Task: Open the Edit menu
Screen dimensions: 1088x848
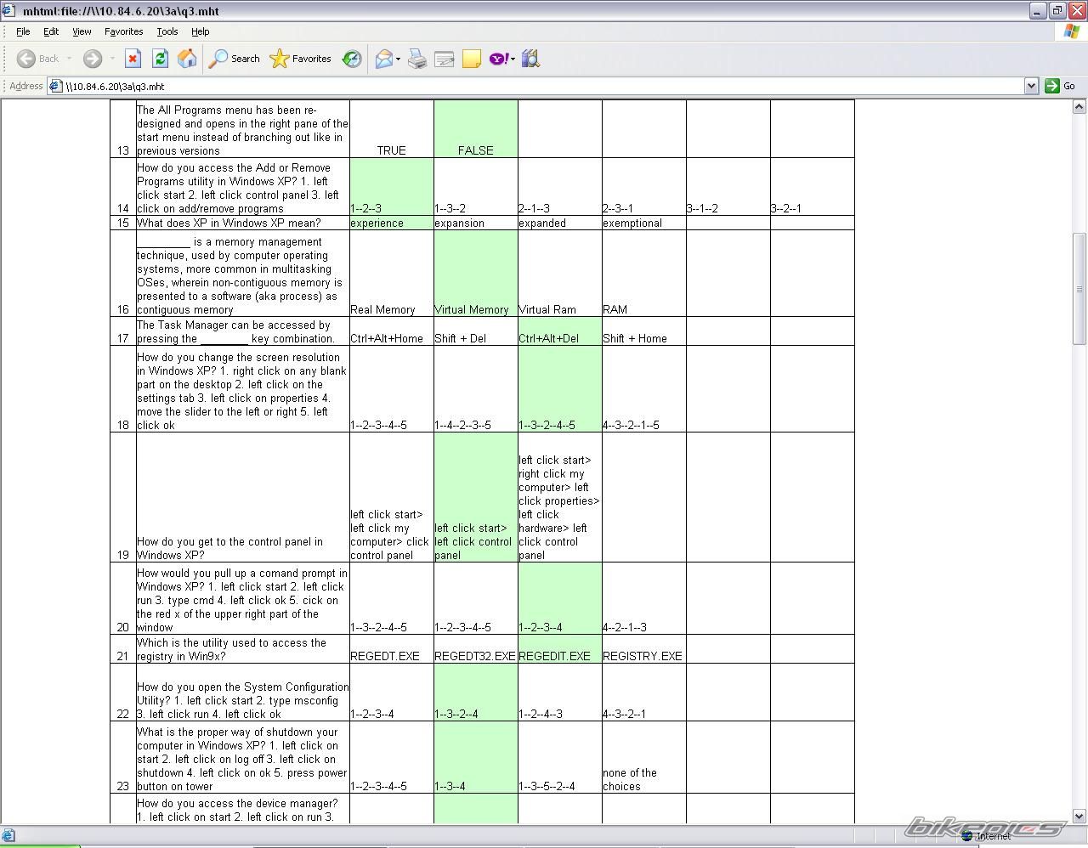Action: point(51,31)
